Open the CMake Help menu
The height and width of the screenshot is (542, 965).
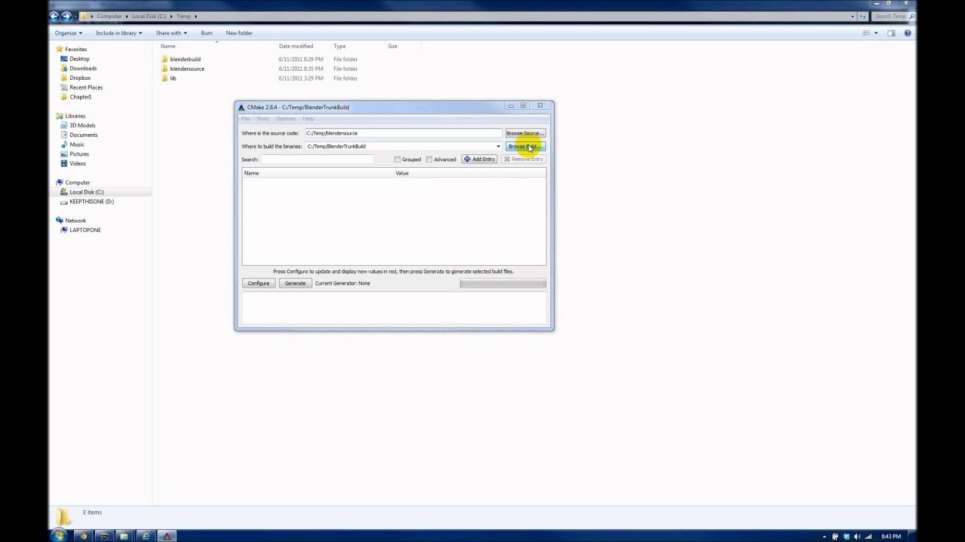click(308, 119)
